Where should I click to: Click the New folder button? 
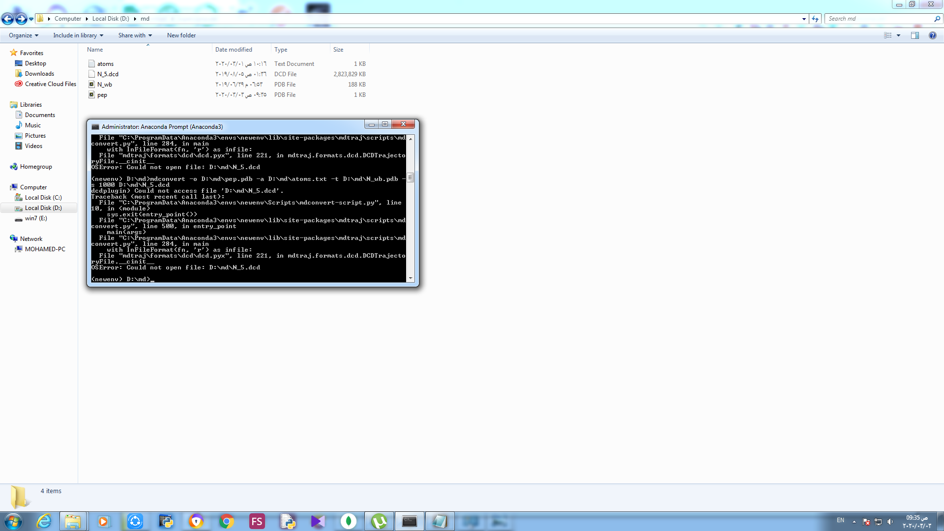pos(181,35)
